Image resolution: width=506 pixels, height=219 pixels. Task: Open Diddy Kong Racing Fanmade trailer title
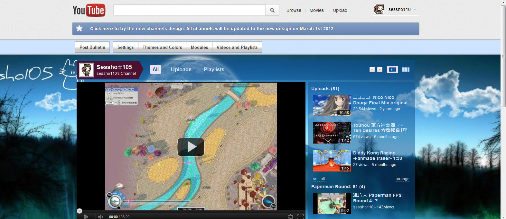click(x=378, y=156)
